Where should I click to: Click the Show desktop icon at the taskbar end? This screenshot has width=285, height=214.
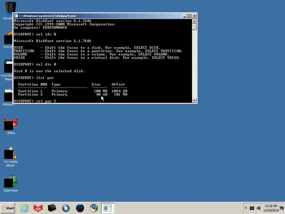(282, 208)
